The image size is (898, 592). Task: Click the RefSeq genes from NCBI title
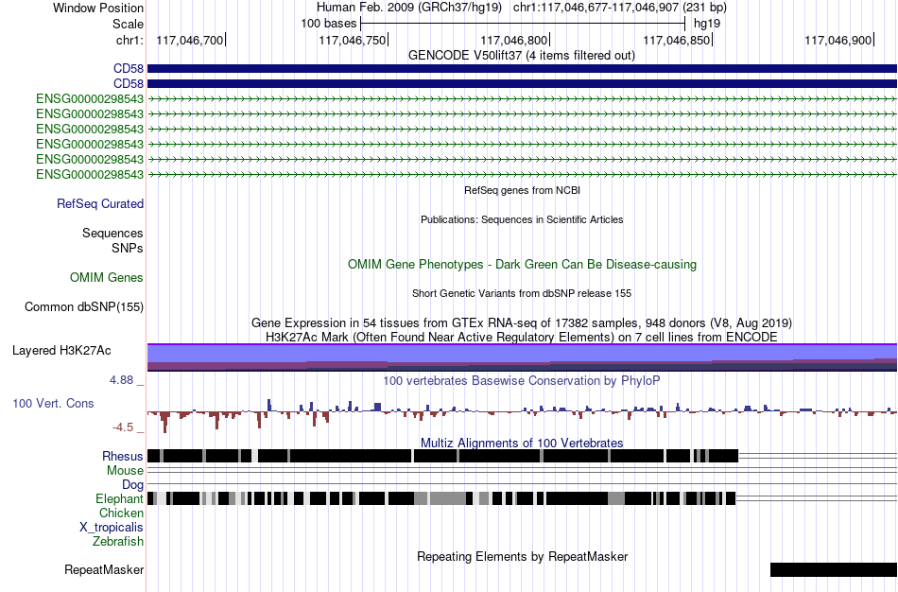522,190
